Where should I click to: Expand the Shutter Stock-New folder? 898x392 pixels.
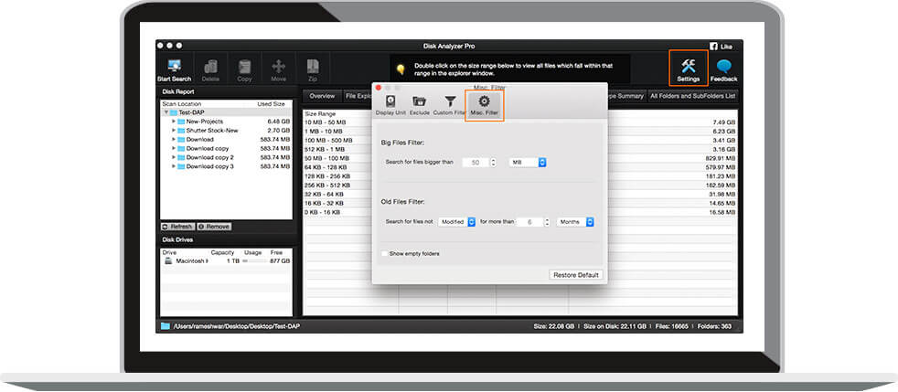174,131
